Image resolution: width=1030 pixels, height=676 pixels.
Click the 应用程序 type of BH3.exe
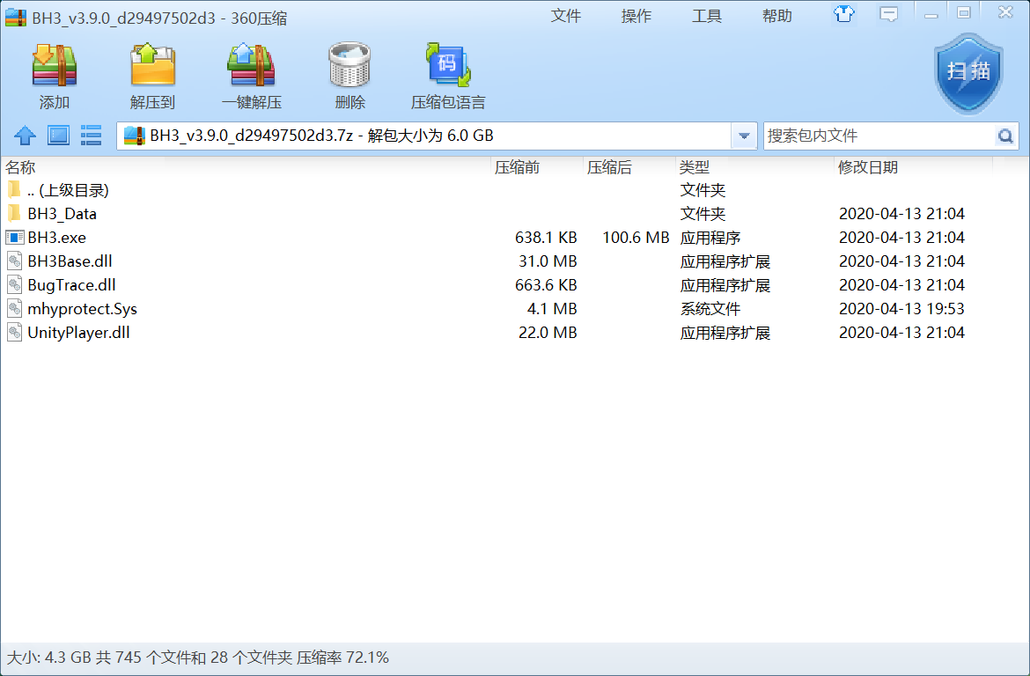[710, 237]
